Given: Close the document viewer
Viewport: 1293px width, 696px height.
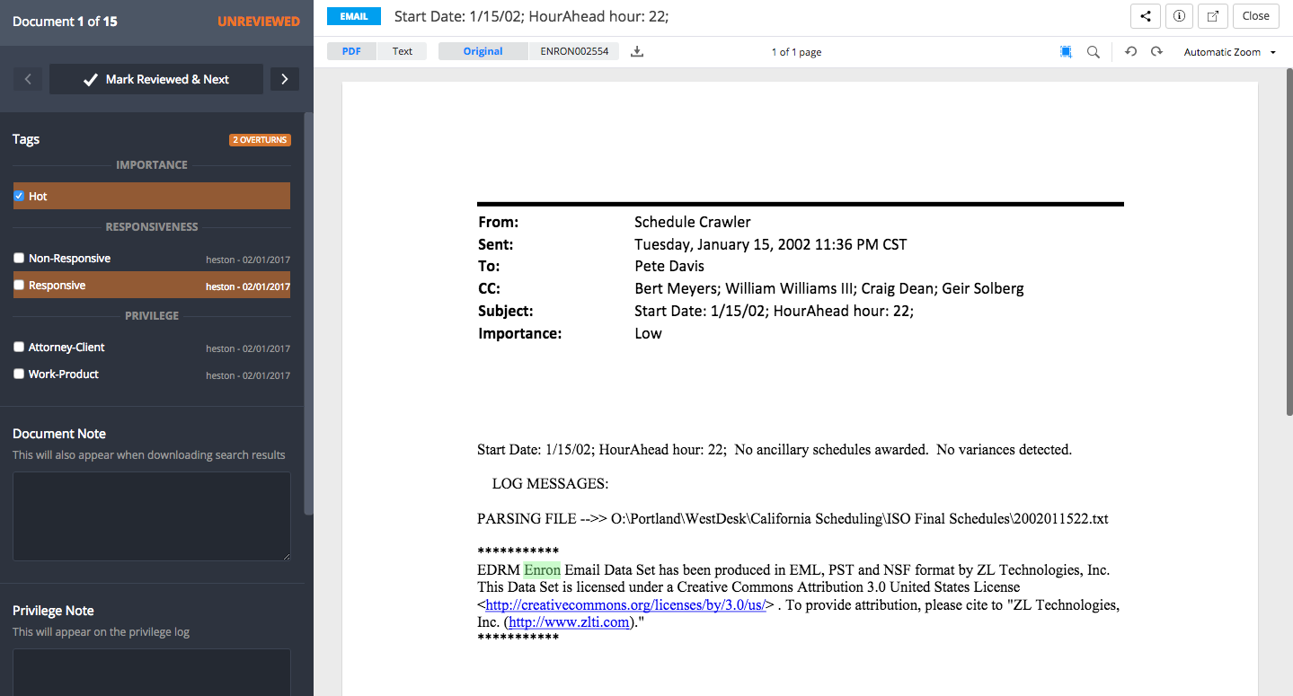Looking at the screenshot, I should [x=1255, y=16].
